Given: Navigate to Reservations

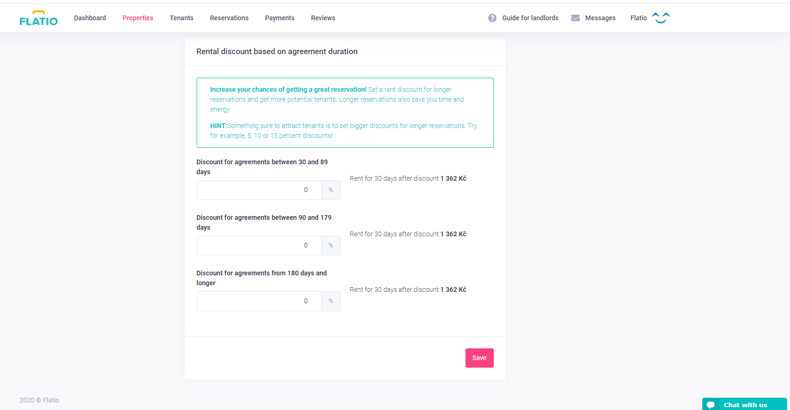Looking at the screenshot, I should pyautogui.click(x=229, y=18).
